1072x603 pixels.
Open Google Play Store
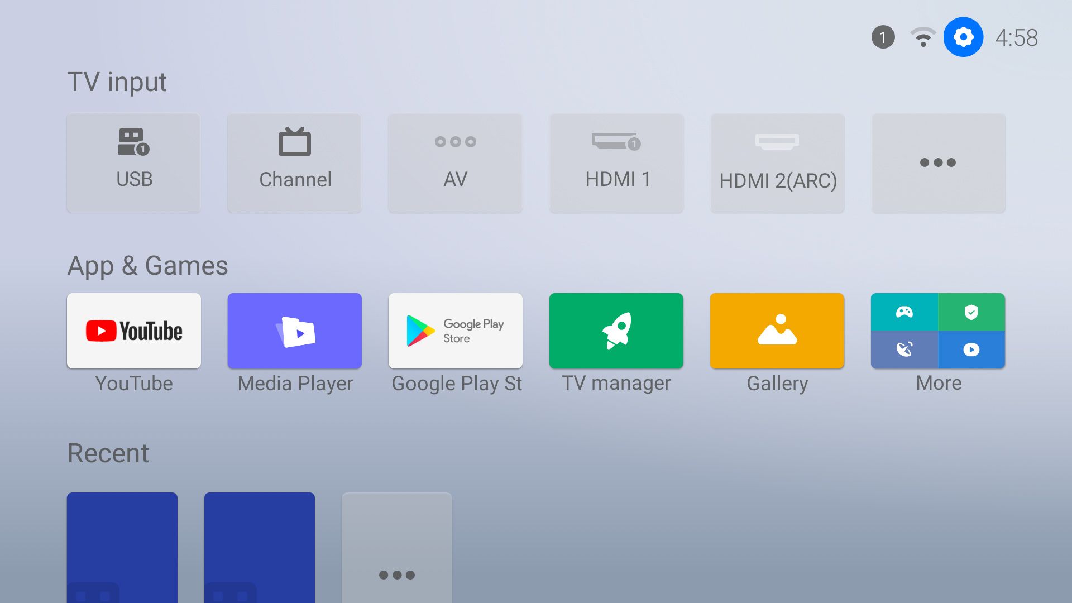coord(455,331)
